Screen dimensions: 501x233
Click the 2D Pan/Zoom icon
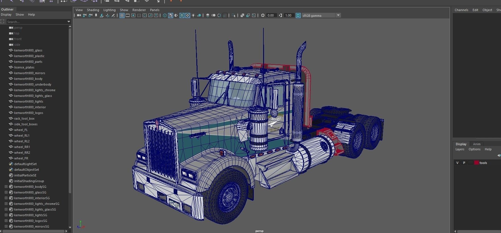click(107, 15)
